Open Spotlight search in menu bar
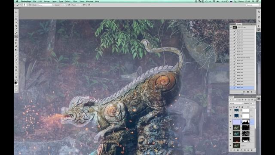Viewport: 275px width, 155px height. click(253, 1)
